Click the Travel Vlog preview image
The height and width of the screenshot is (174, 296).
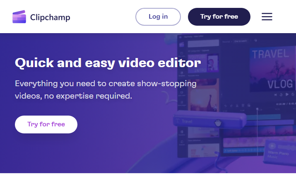[x=273, y=69]
